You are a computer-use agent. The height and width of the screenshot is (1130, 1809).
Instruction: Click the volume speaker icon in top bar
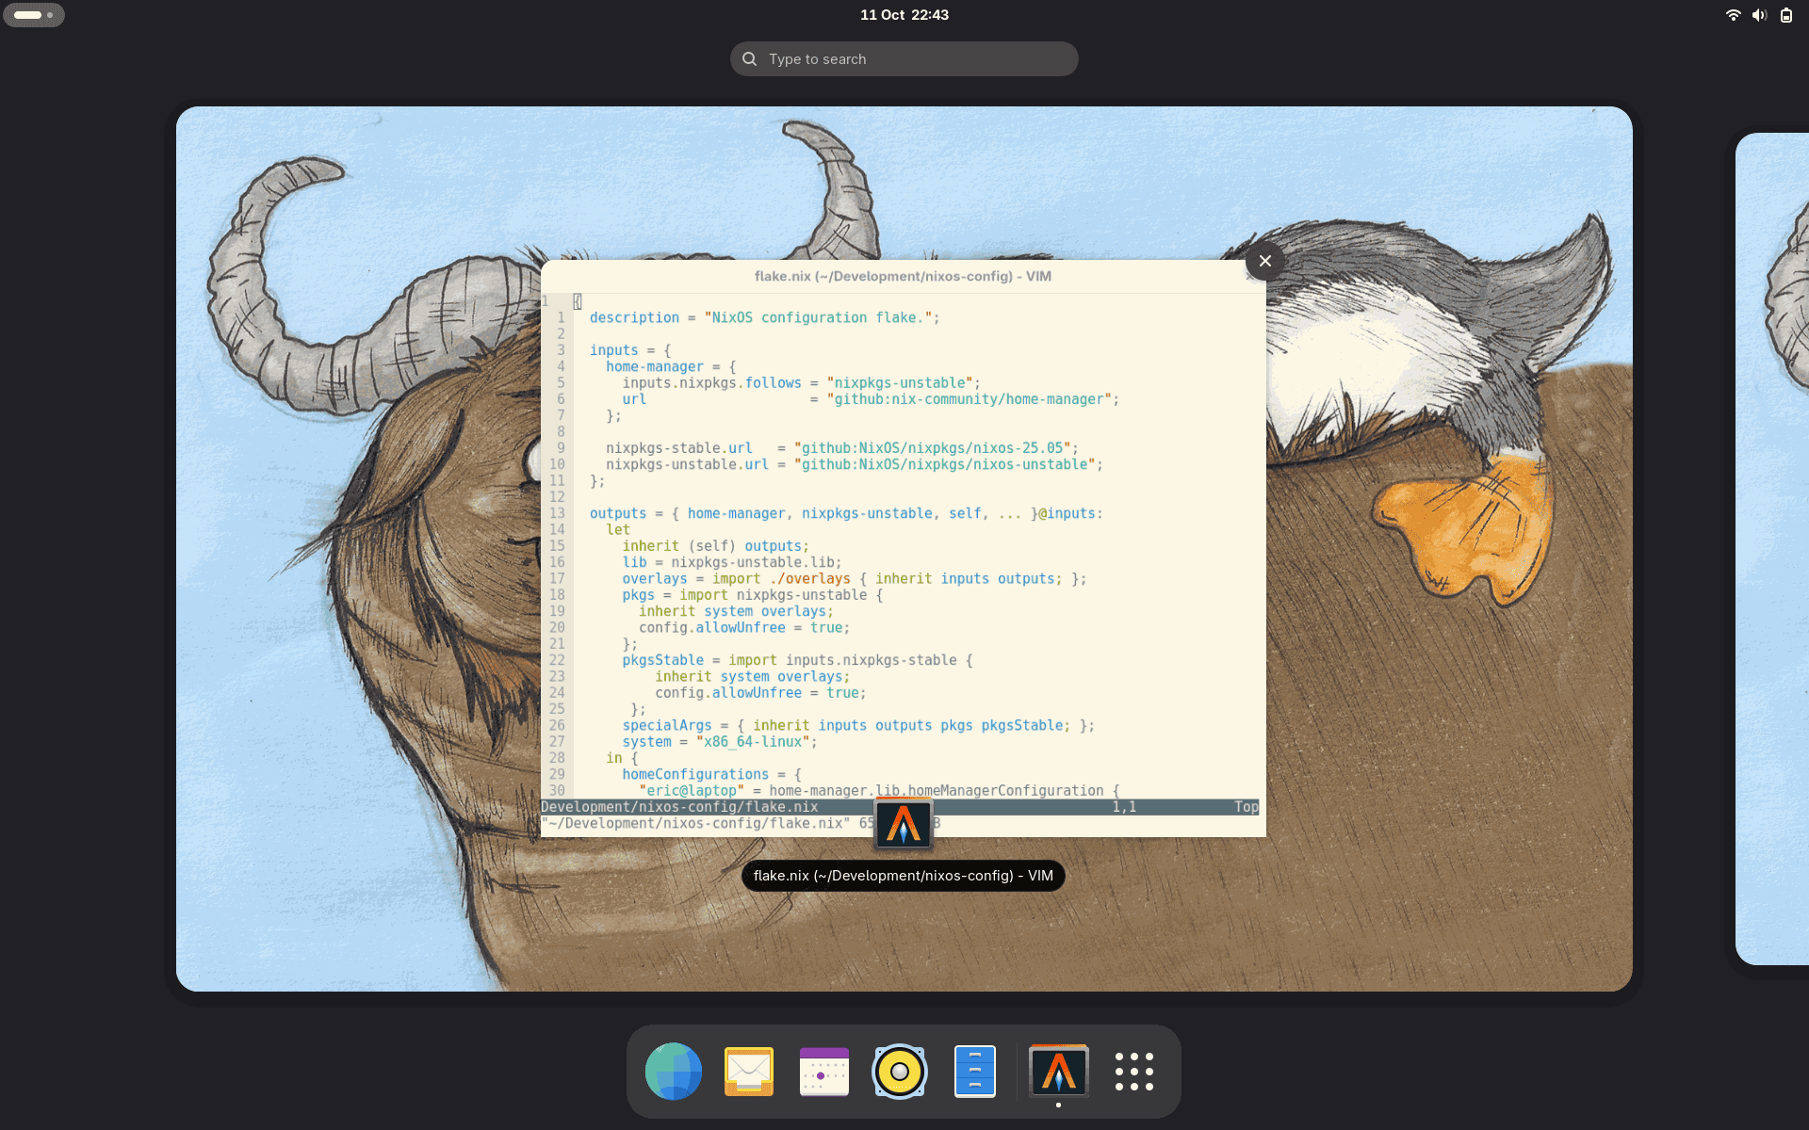[1759, 15]
